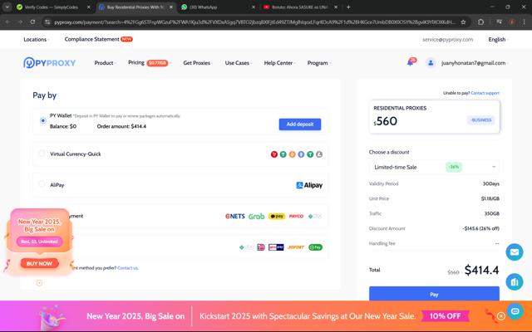Image resolution: width=532 pixels, height=332 pixels.
Task: Click the orange JeoPay logo
Action: pyautogui.click(x=296, y=247)
